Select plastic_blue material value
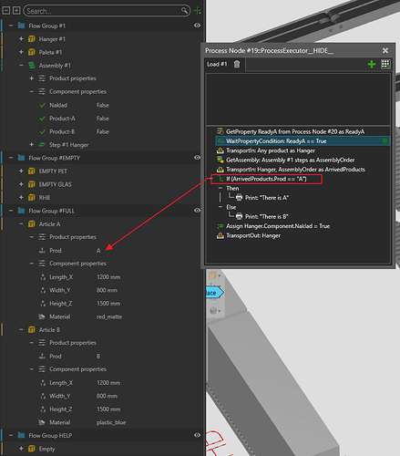400x456 pixels. 111,422
